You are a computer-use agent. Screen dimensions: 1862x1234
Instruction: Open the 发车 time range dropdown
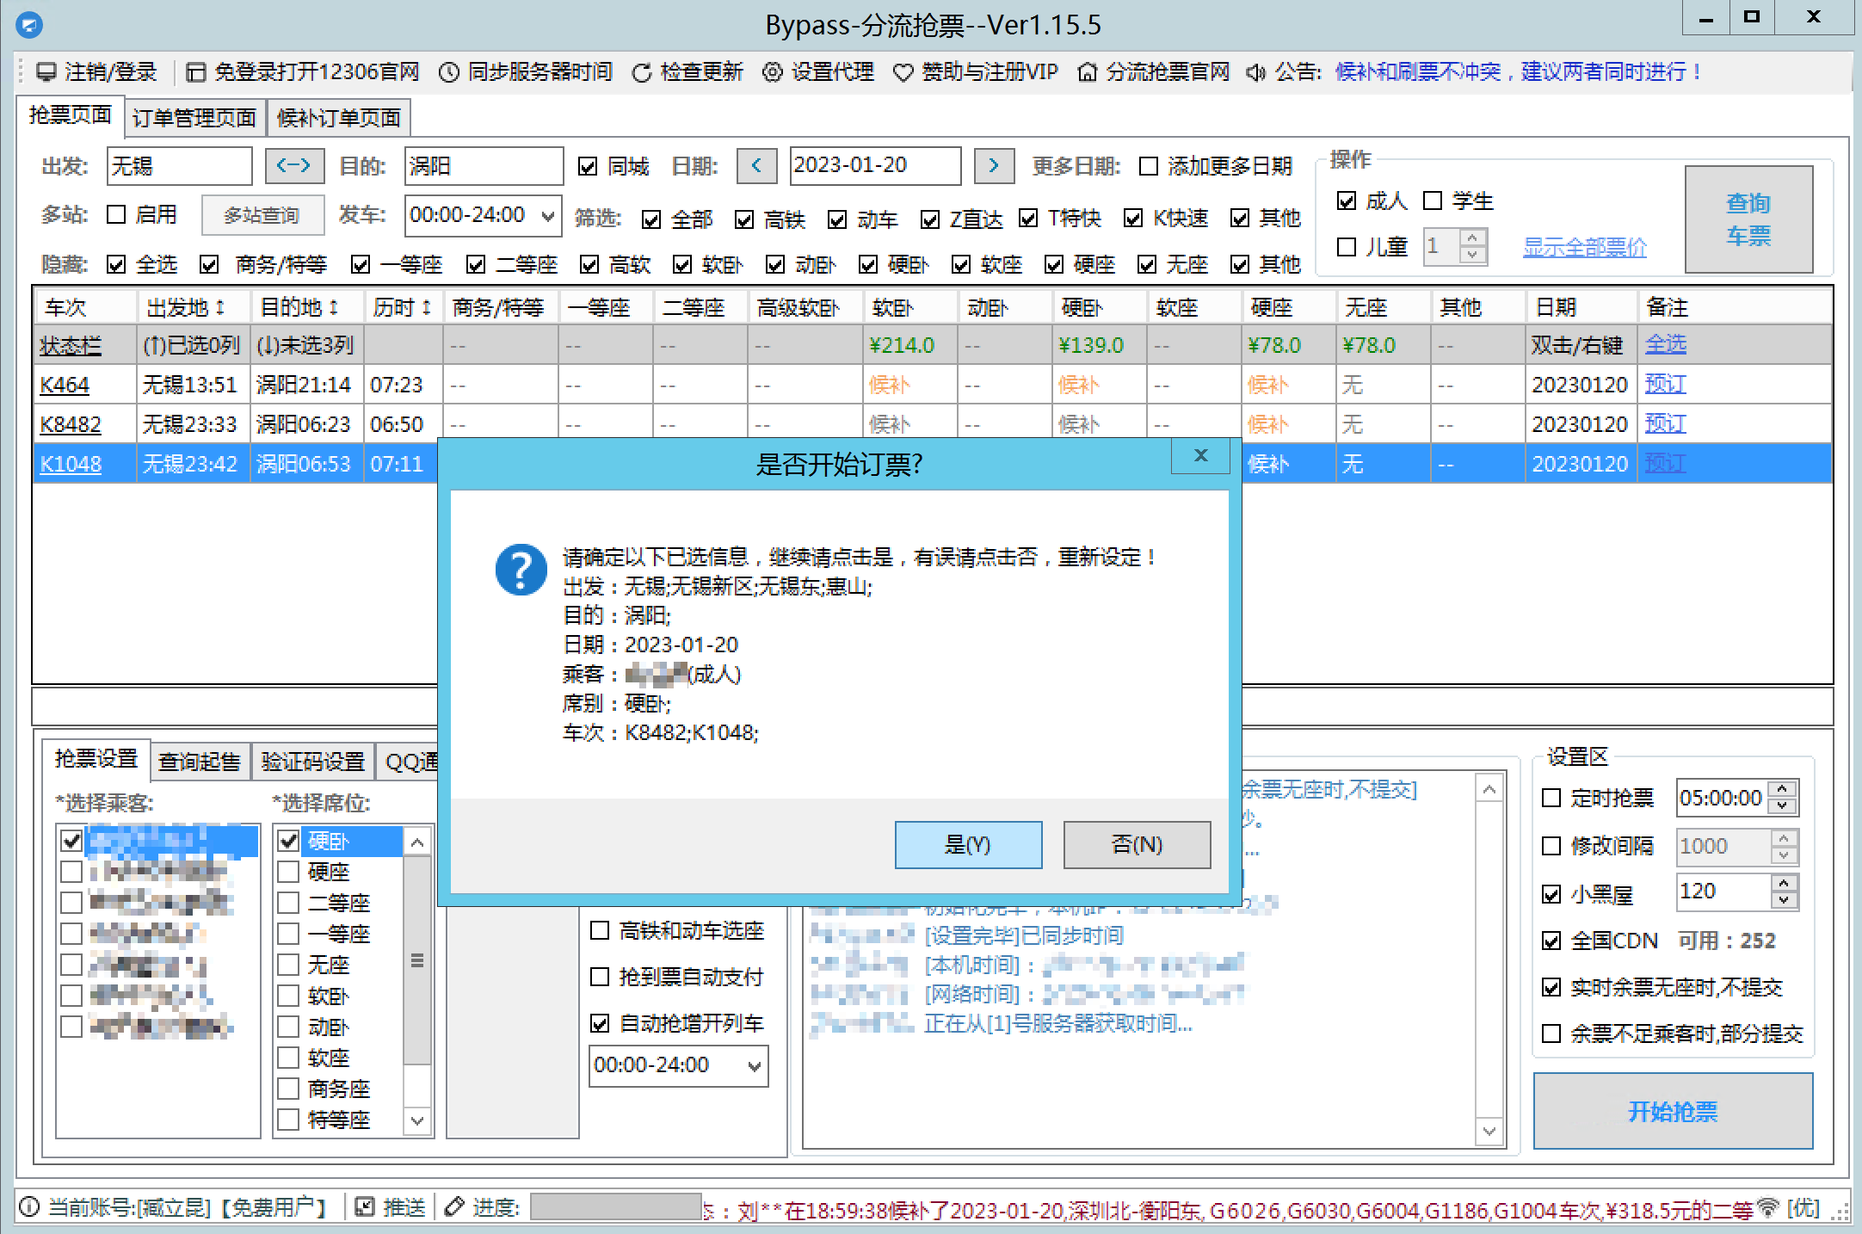click(547, 216)
